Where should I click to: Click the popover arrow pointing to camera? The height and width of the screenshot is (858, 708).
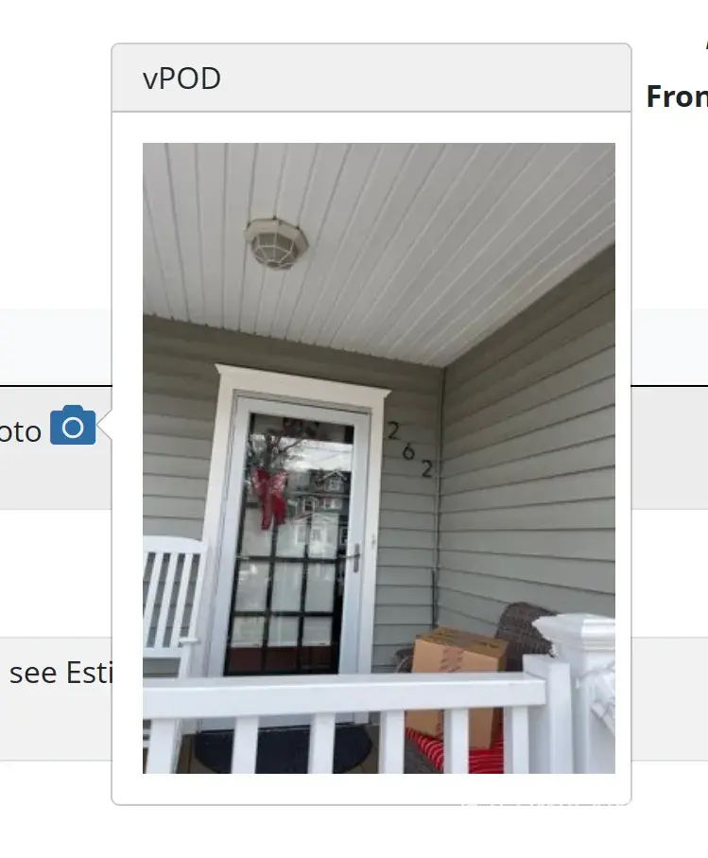click(x=105, y=425)
